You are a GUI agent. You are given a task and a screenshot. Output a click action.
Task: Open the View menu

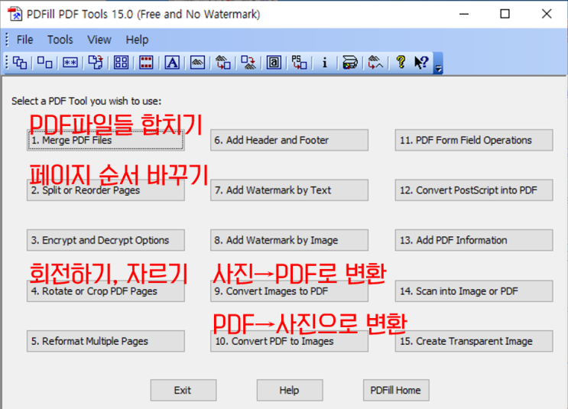(x=99, y=40)
